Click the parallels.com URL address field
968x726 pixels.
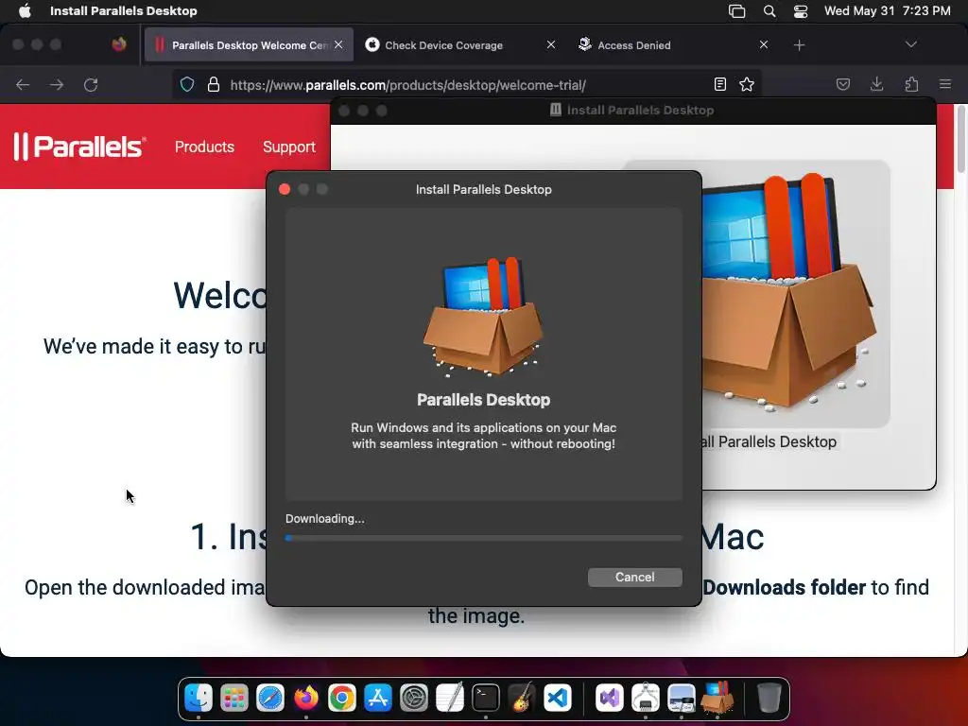click(x=407, y=85)
